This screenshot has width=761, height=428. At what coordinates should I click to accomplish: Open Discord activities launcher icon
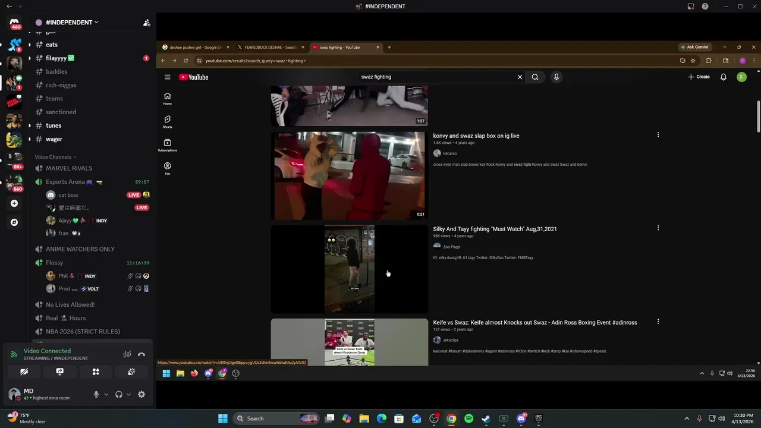tap(96, 372)
